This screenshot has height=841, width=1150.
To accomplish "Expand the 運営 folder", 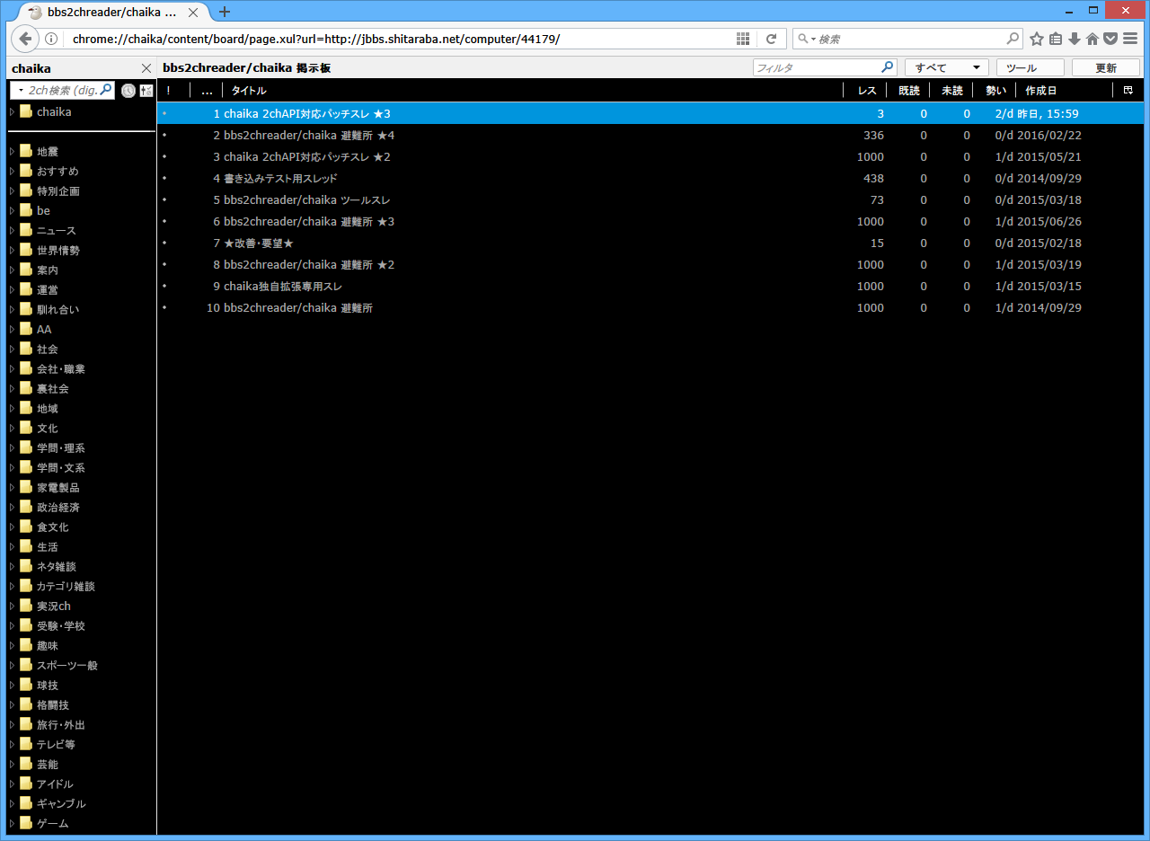I will [x=13, y=289].
